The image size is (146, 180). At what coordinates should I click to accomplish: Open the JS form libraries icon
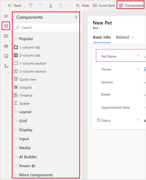point(6,56)
